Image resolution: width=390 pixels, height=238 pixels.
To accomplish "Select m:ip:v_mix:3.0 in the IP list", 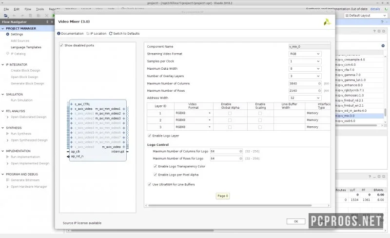I will [x=359, y=116].
